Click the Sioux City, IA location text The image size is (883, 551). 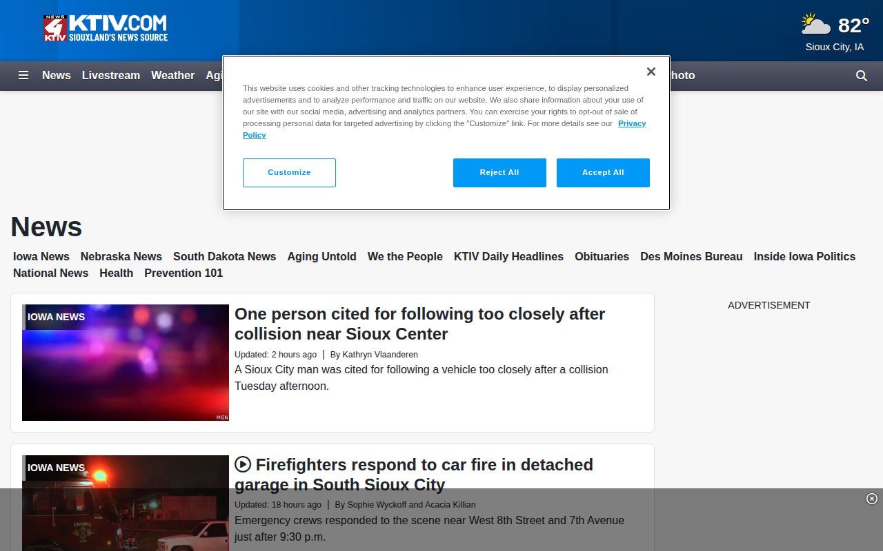[835, 47]
